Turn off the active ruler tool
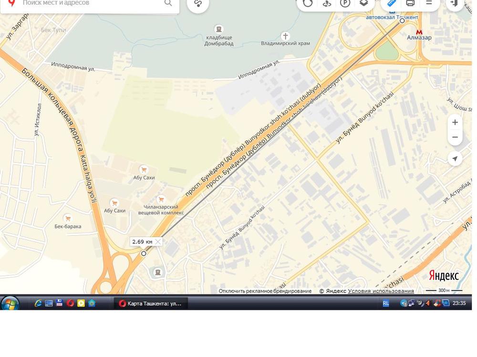This screenshot has width=477, height=357. 392,3
